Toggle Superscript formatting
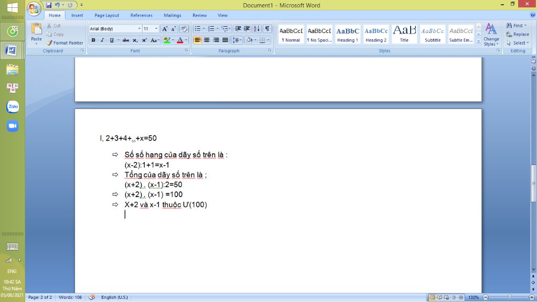 (x=144, y=40)
